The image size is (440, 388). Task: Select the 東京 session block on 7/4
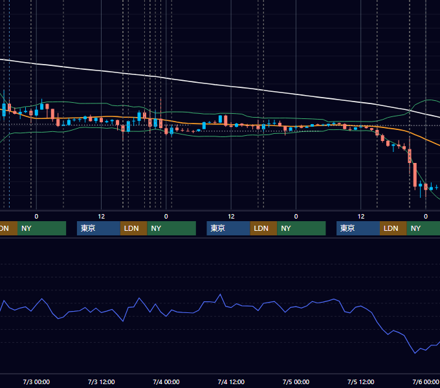(228, 228)
